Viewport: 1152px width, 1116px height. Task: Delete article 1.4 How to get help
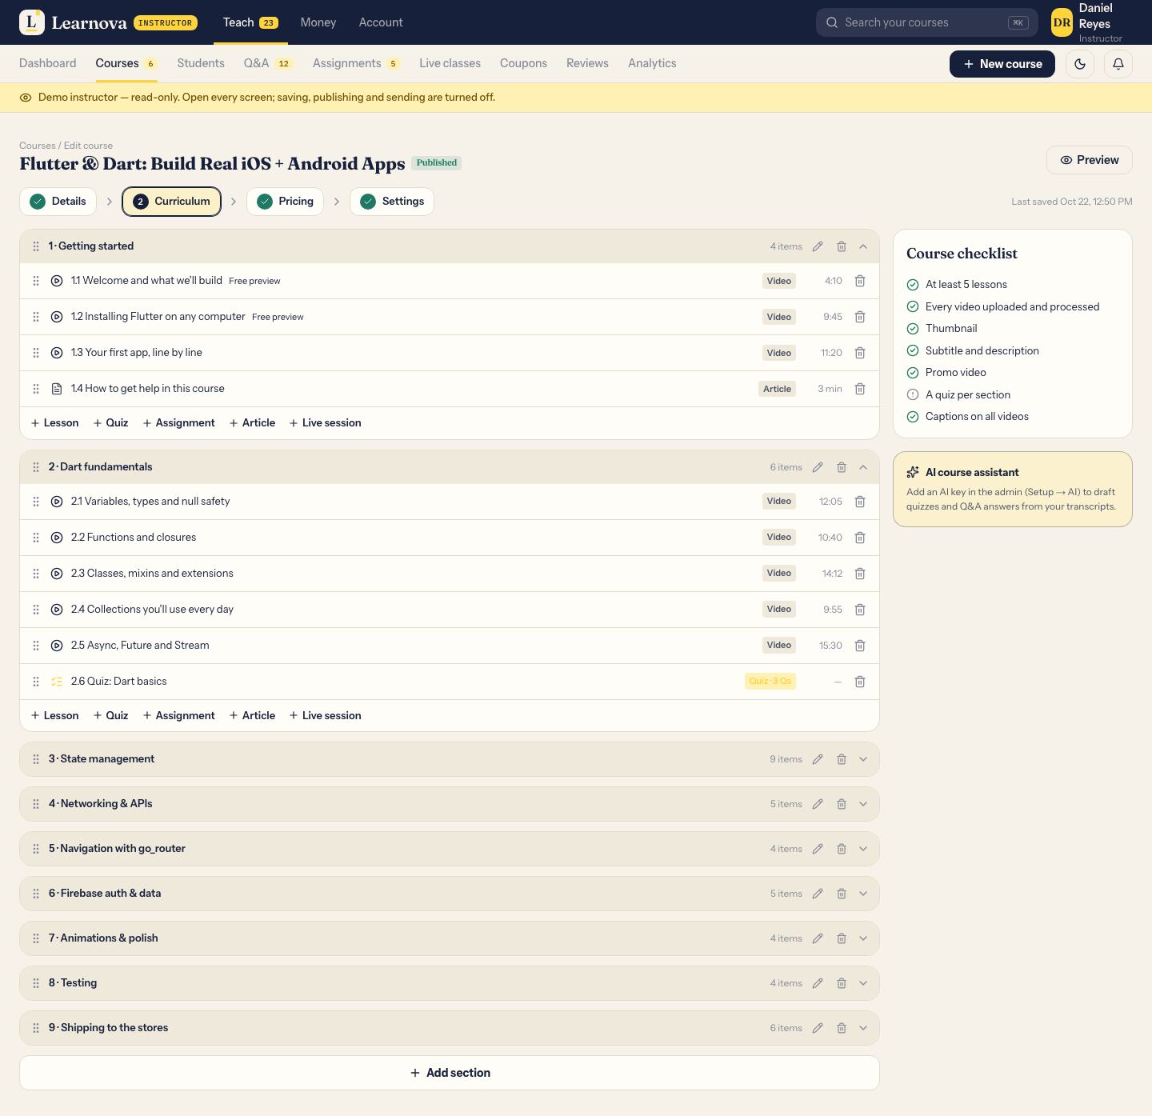click(x=860, y=389)
